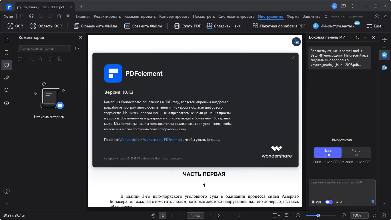This screenshot has width=391, height=220.
Task: Send the AI chat message
Action: click(x=372, y=202)
